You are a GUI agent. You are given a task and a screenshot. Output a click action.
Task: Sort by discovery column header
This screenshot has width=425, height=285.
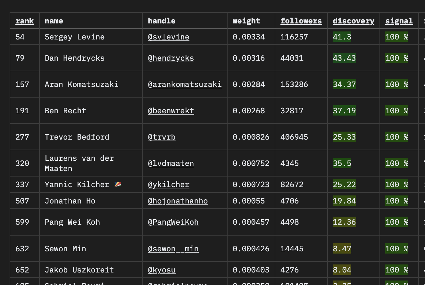pos(353,21)
